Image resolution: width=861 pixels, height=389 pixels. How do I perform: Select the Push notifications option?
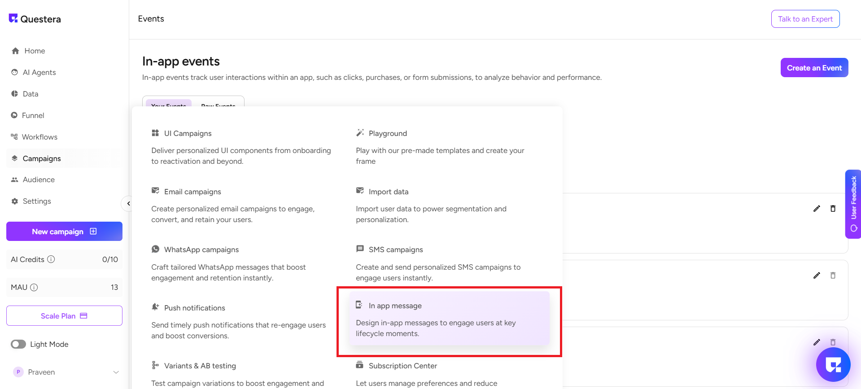tap(194, 308)
